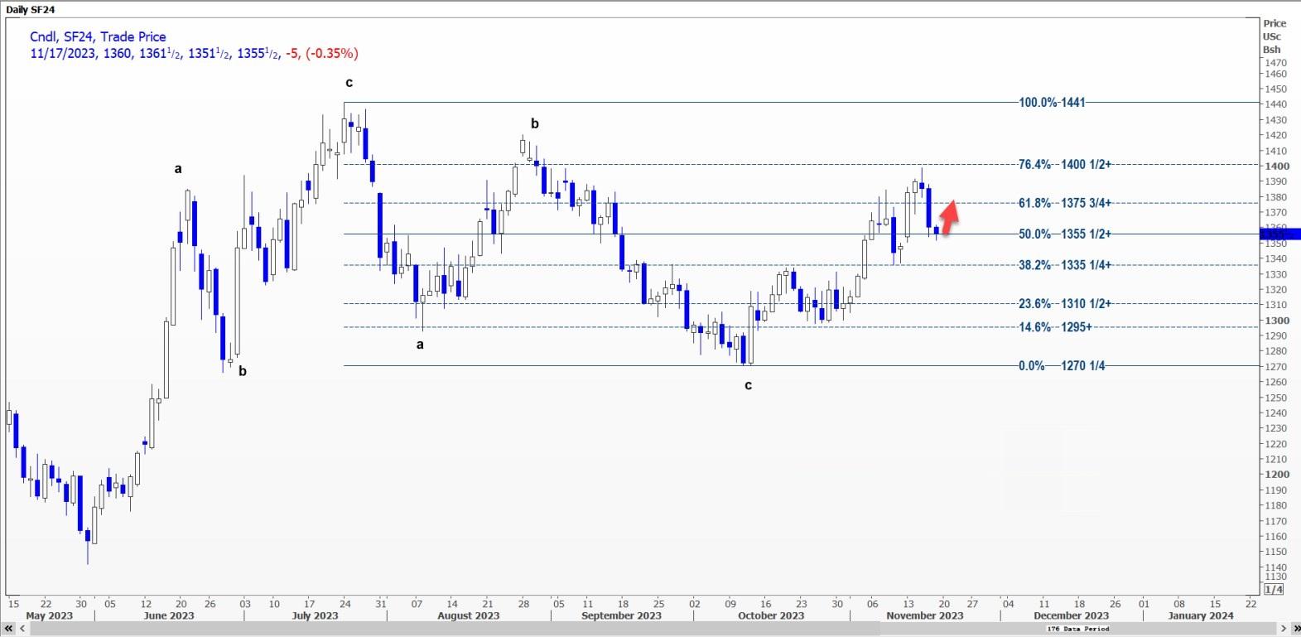Click the January 2024 month label
Viewport: 1301px width, 637px height.
point(1200,615)
